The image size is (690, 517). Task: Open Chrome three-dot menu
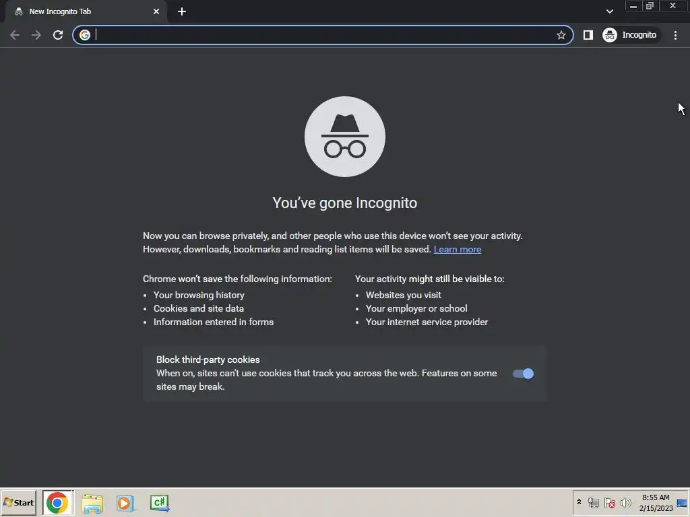pyautogui.click(x=675, y=35)
